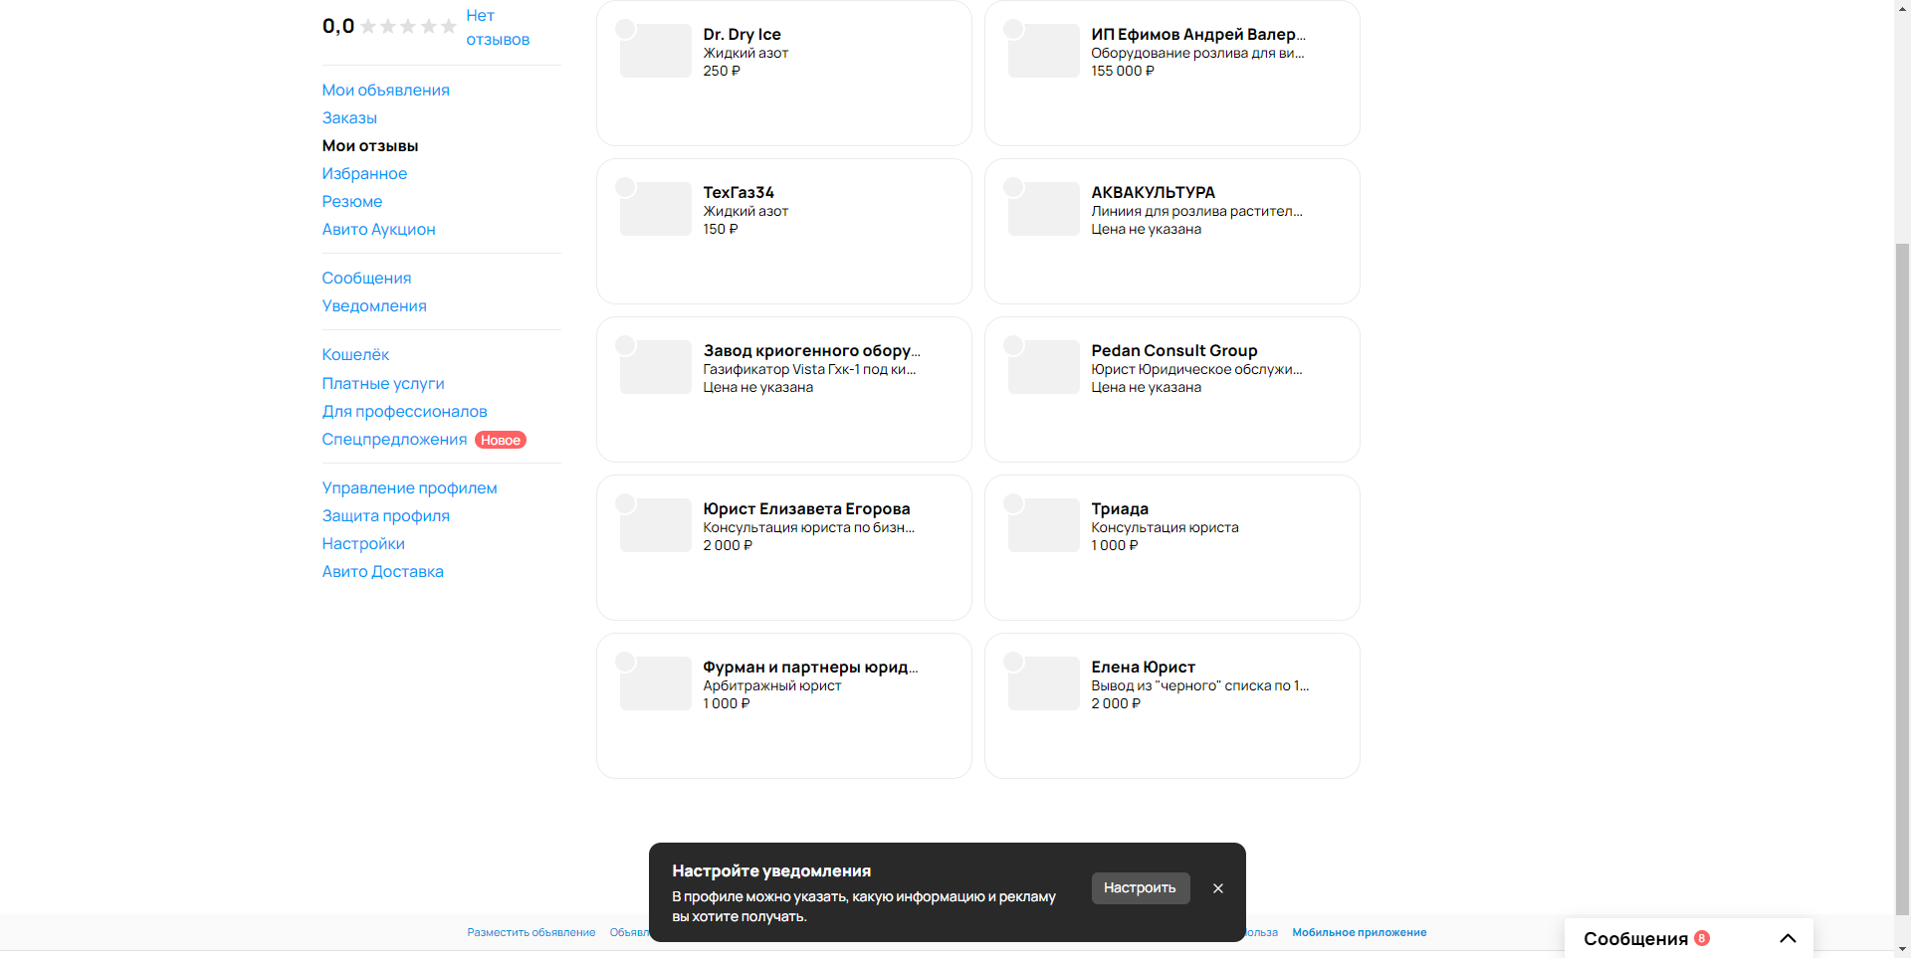Open Резюме section
Image resolution: width=1911 pixels, height=958 pixels.
pyautogui.click(x=351, y=202)
